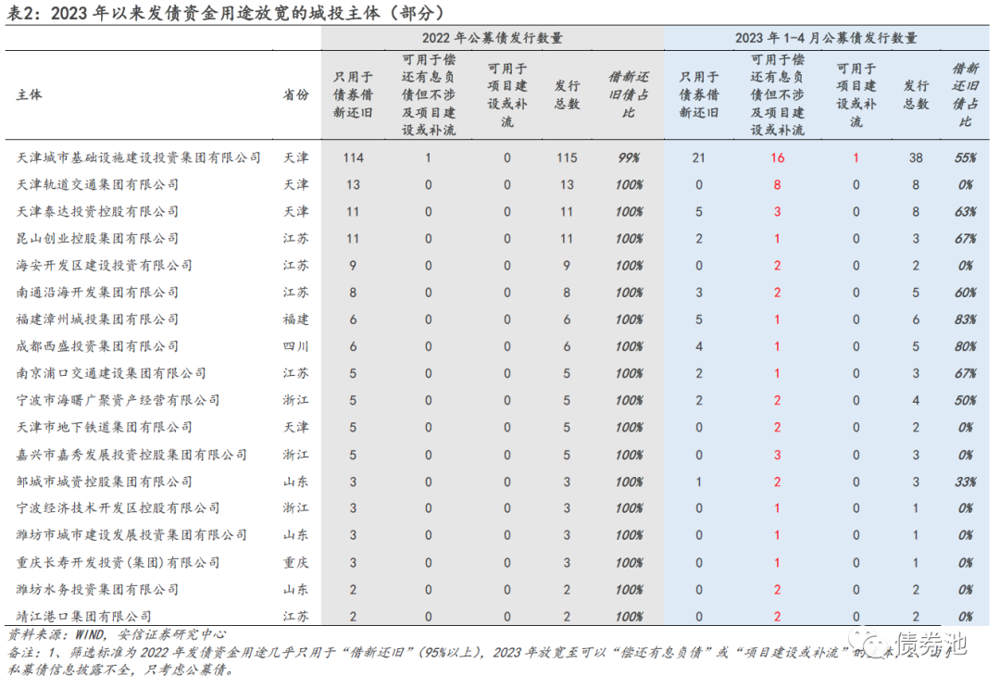Select the red value 8 in 天津轨道交通 row
The height and width of the screenshot is (688, 1000).
777,184
